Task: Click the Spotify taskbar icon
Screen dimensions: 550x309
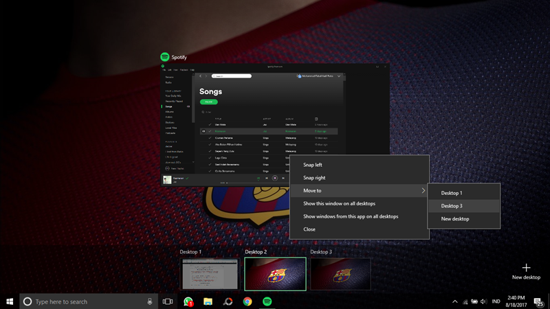Action: pyautogui.click(x=267, y=301)
